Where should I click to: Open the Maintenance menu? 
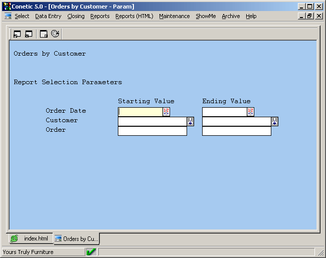(174, 16)
